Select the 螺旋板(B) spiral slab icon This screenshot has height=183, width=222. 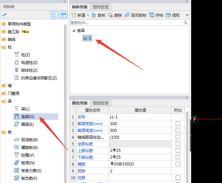click(16, 147)
